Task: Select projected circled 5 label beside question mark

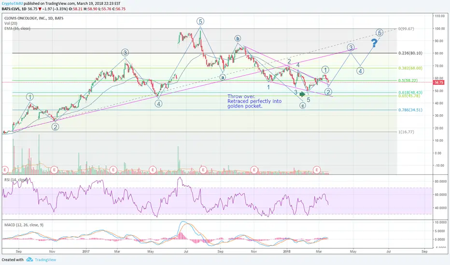Action: click(x=380, y=33)
